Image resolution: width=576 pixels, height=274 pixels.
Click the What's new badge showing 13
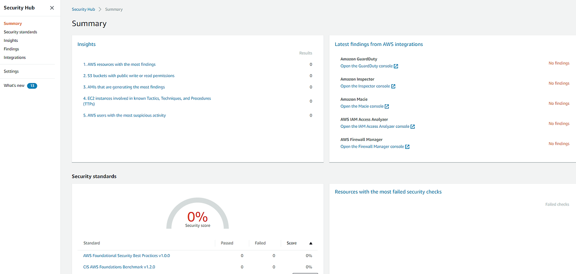point(32,85)
